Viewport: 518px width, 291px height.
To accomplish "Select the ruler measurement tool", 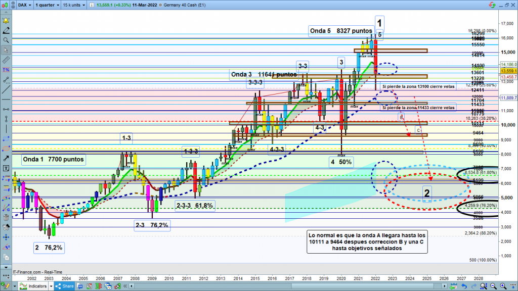I will 6,60.
